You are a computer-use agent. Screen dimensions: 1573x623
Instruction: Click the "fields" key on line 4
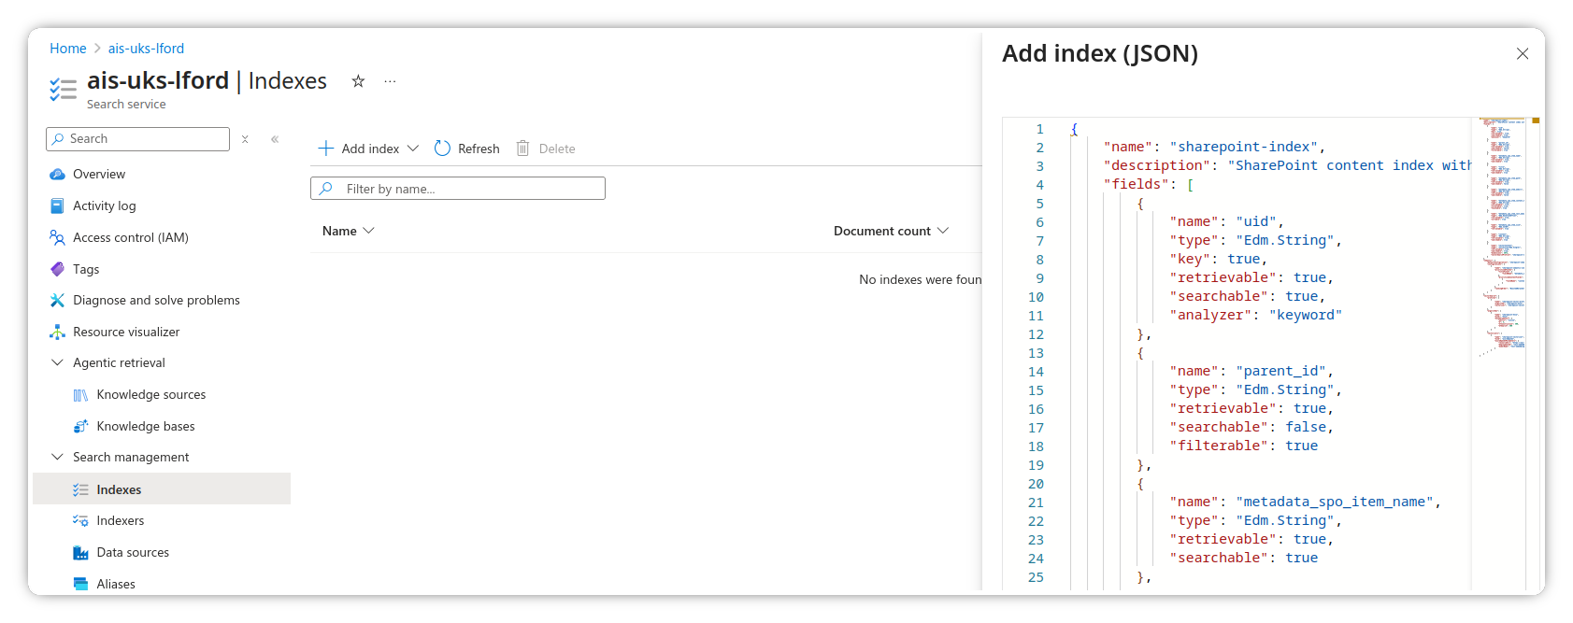coord(1137,184)
